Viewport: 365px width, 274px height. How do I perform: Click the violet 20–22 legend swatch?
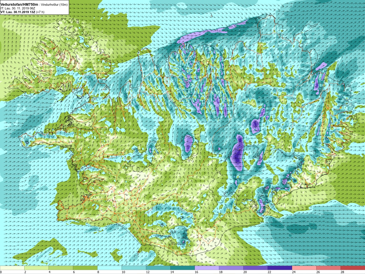[x=255, y=268]
